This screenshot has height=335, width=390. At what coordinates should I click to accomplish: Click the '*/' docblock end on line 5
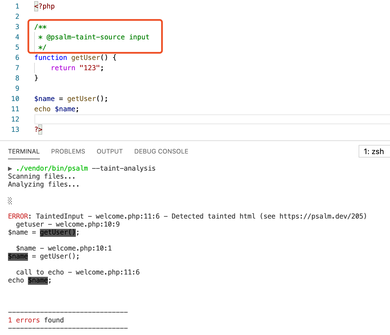pyautogui.click(x=42, y=47)
